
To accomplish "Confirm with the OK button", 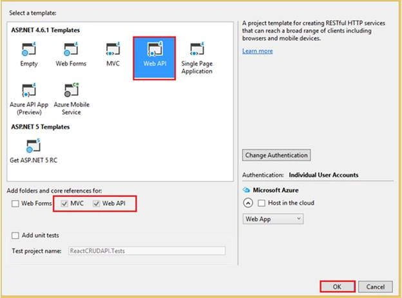I will coord(338,286).
